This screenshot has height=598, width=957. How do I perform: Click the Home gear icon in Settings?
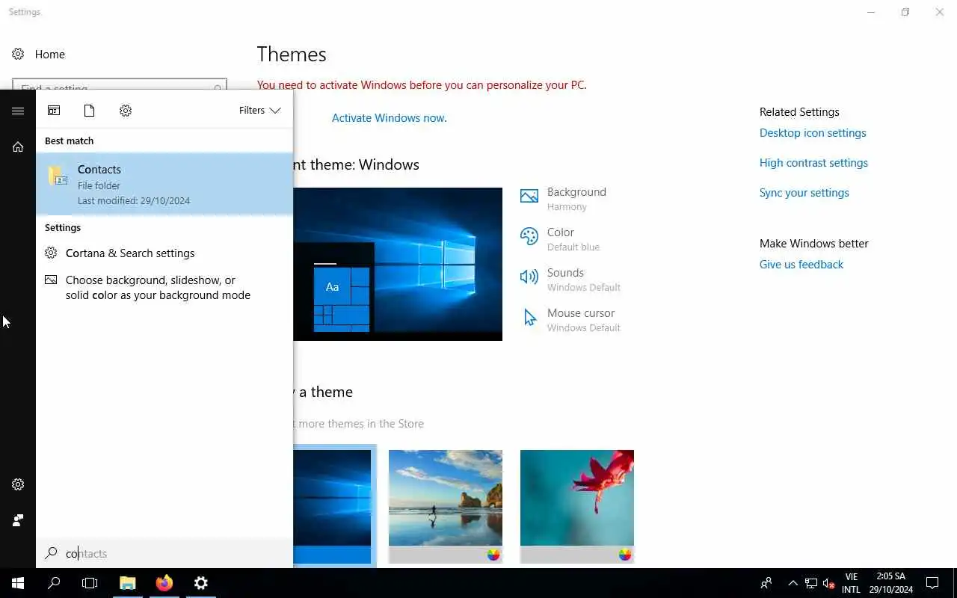(18, 55)
